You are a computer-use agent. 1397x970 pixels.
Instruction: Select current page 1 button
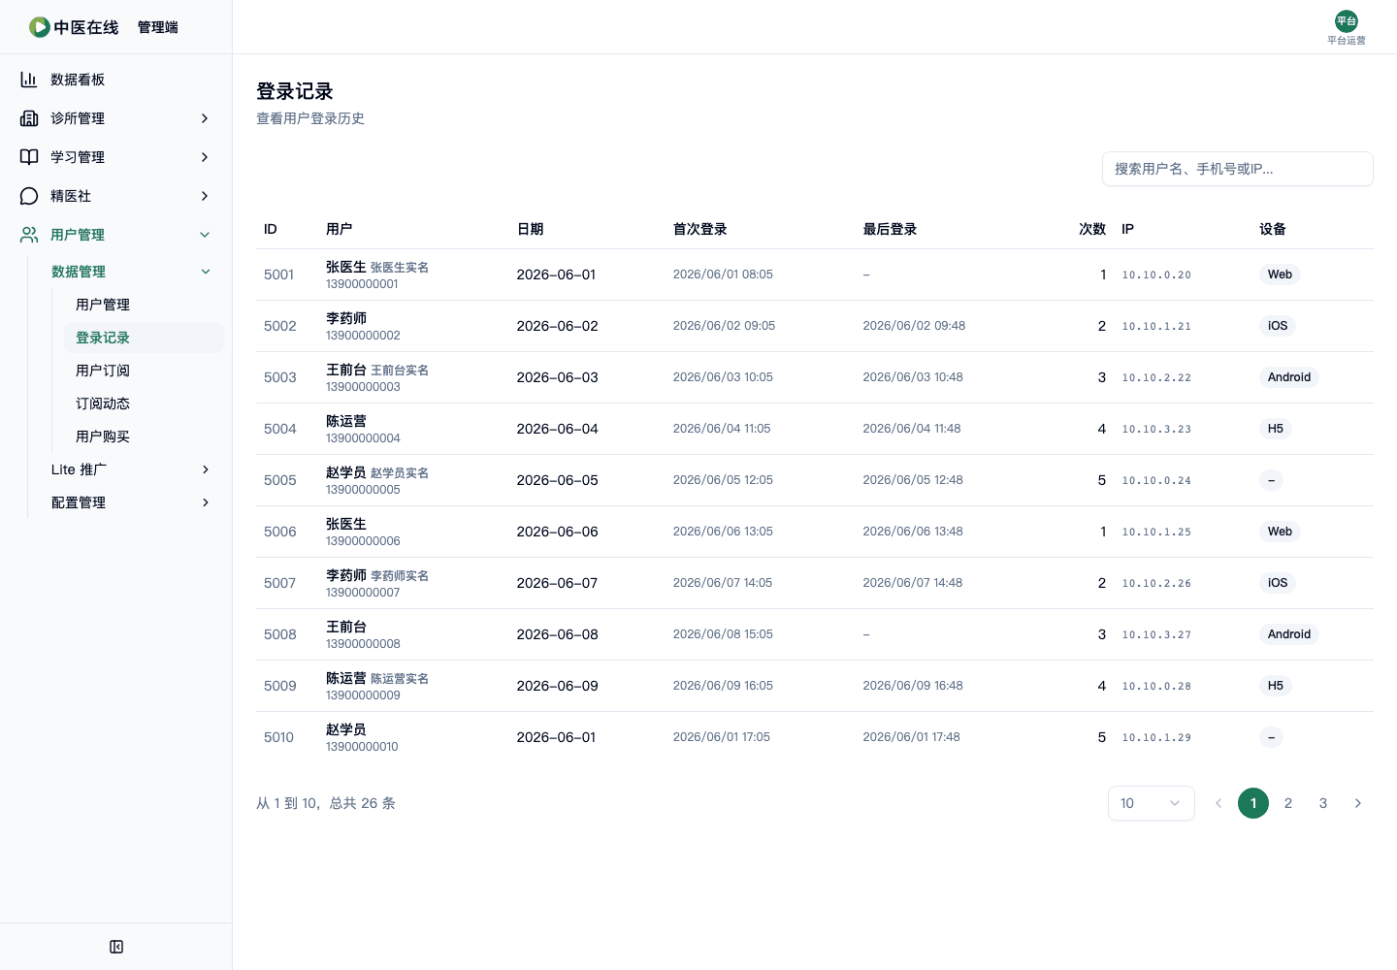click(x=1253, y=803)
